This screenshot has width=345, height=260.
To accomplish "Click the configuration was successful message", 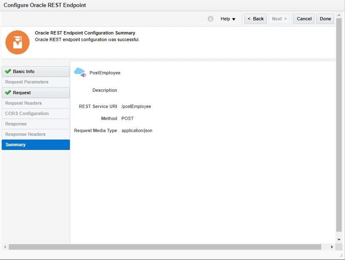I will pos(87,40).
